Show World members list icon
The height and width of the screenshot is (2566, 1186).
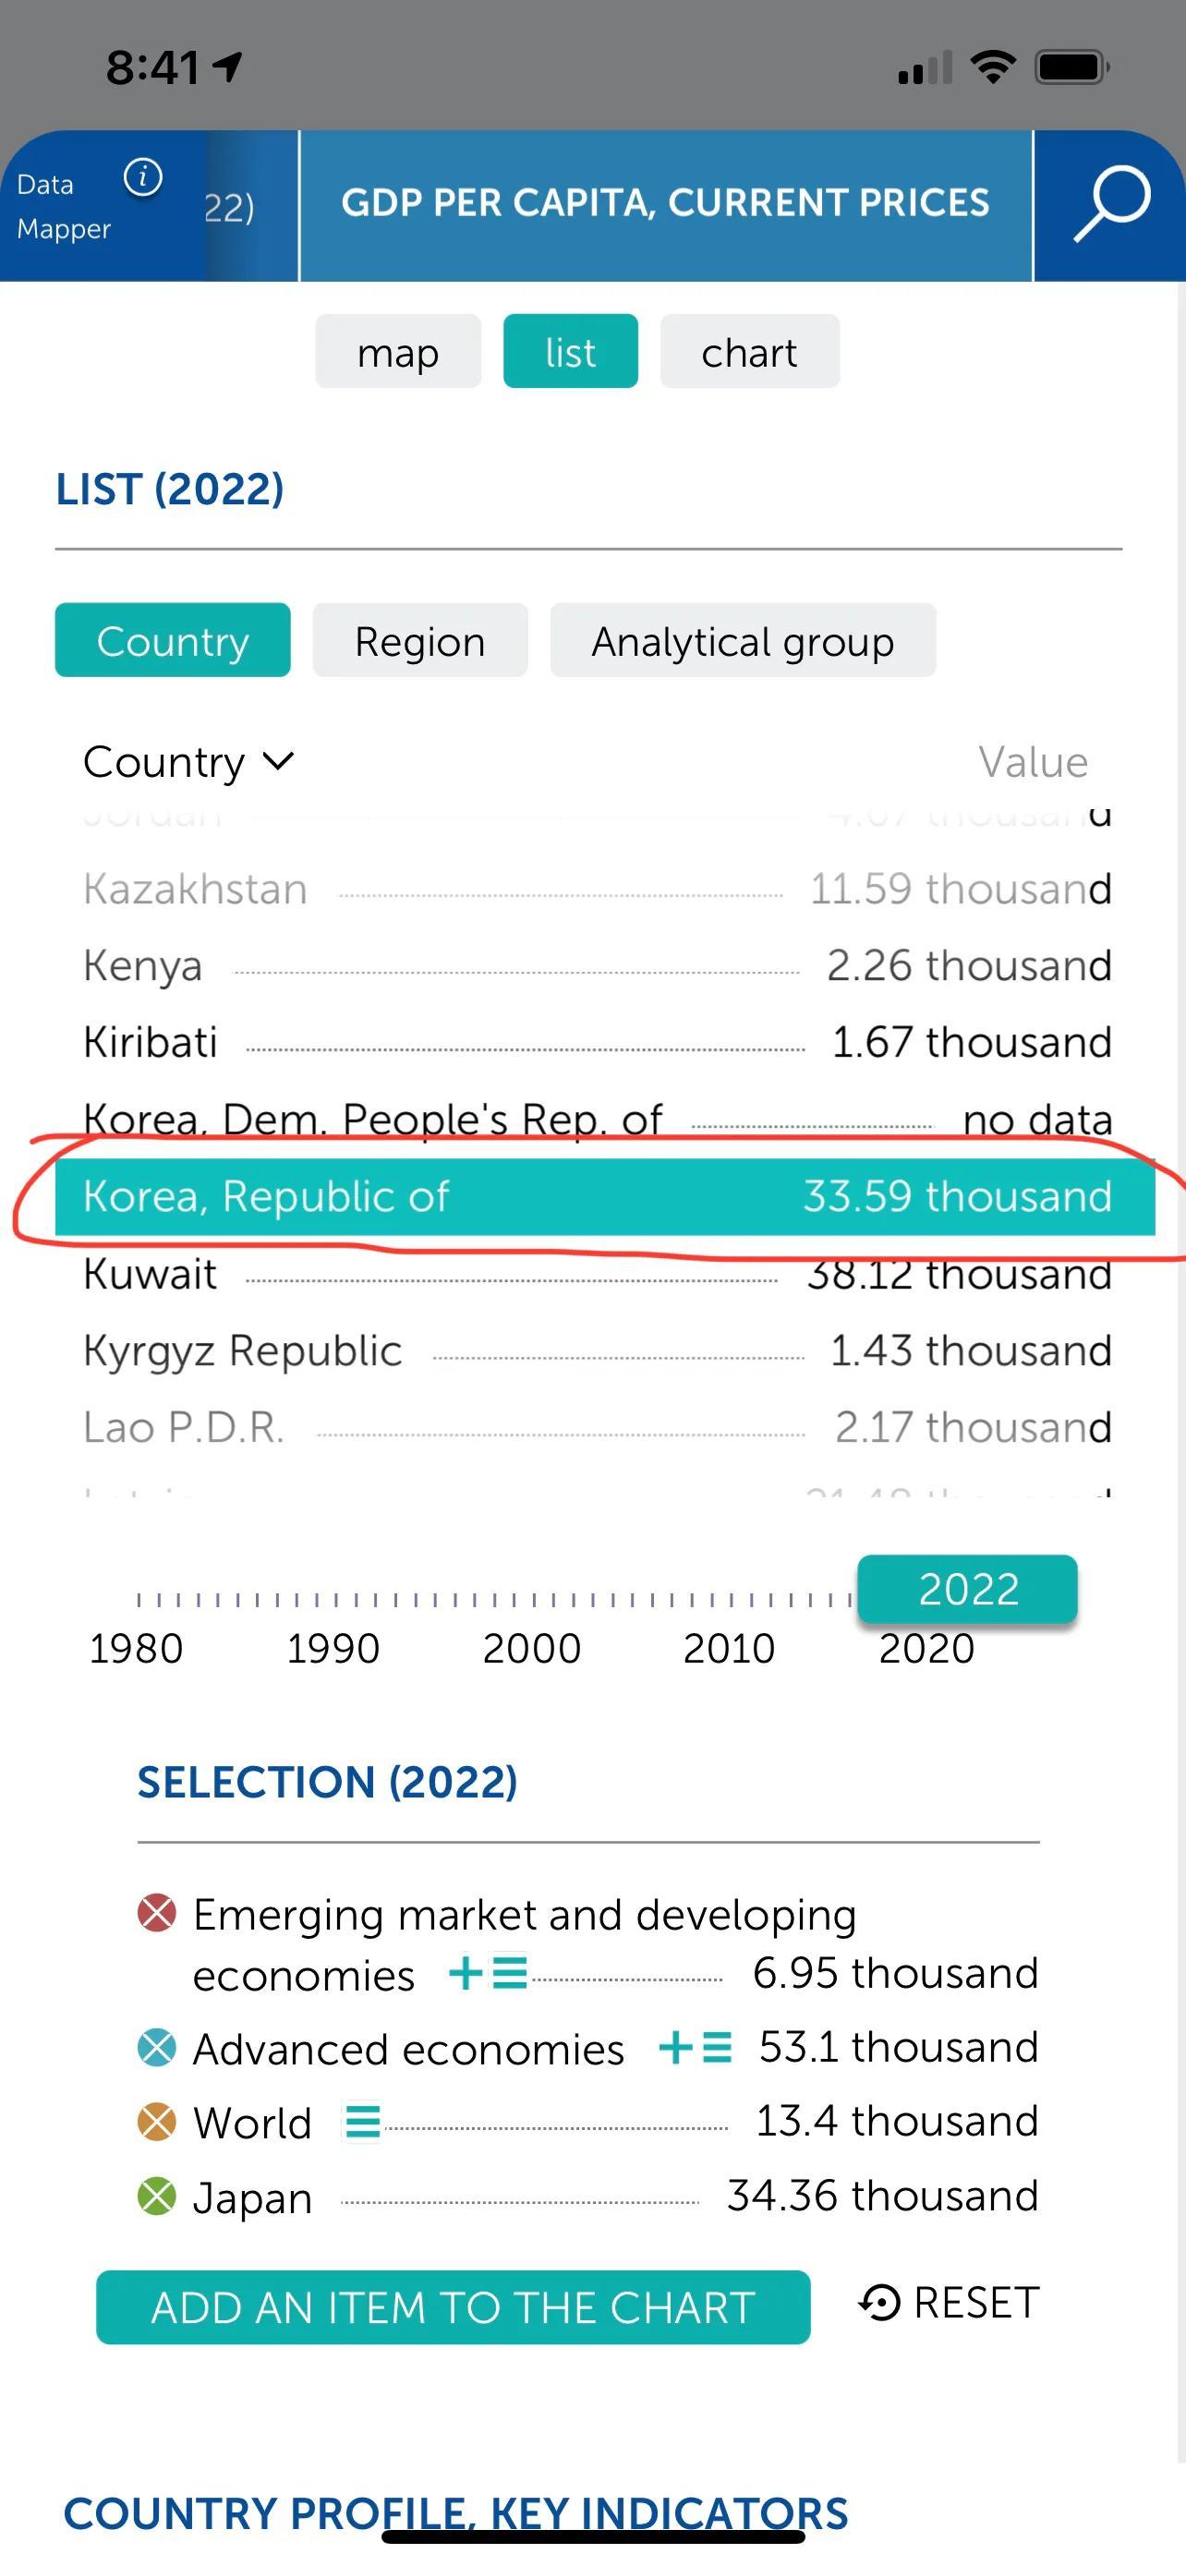point(362,2121)
